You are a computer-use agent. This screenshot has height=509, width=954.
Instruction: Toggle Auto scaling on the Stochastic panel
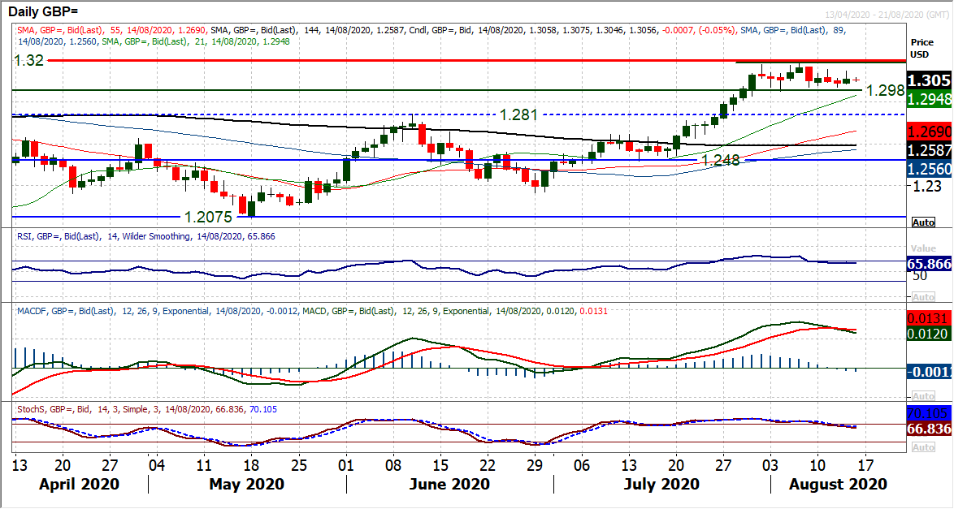(x=923, y=447)
